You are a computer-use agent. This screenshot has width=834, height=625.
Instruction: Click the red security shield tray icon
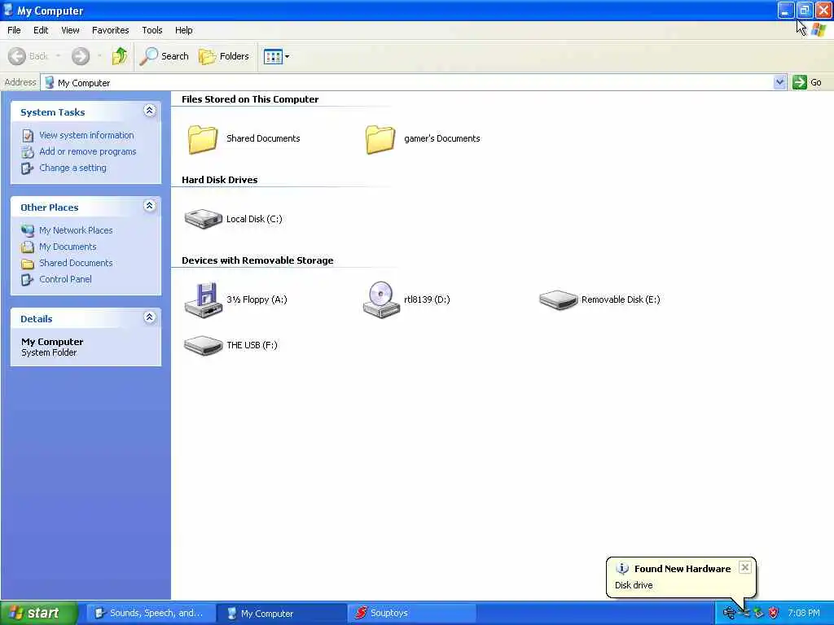pos(773,614)
